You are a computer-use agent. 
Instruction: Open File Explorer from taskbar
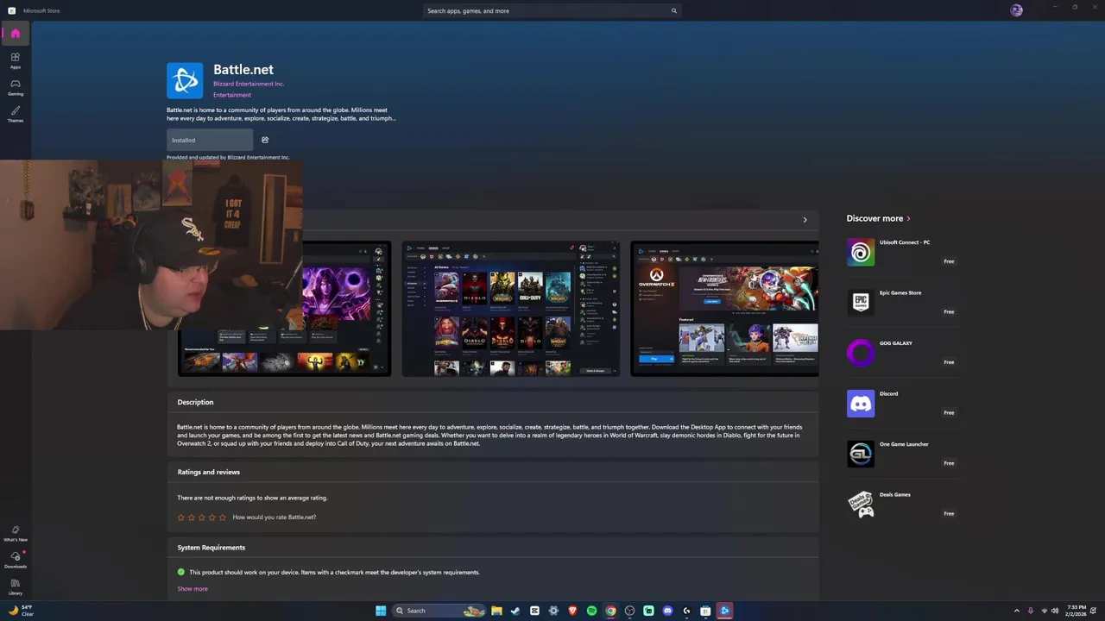point(496,611)
